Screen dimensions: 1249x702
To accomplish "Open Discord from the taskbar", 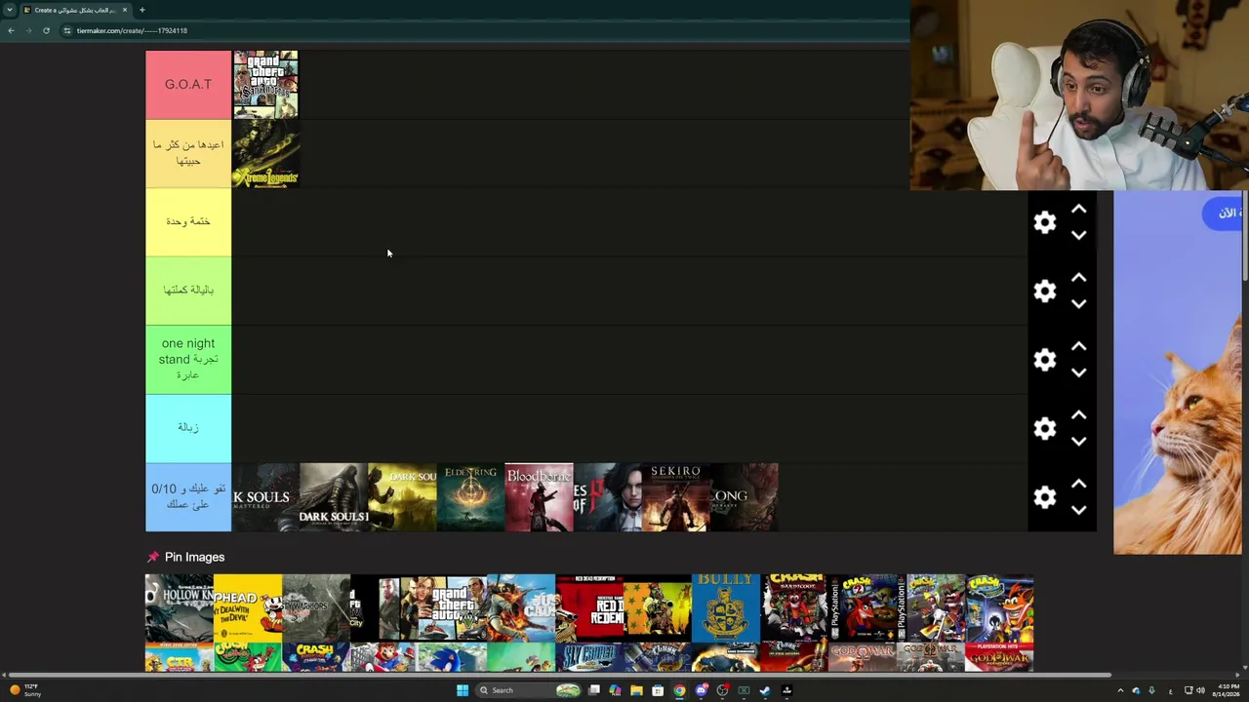I will tap(701, 690).
